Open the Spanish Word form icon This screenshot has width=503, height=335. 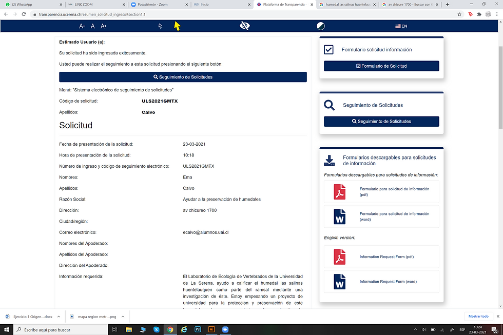pyautogui.click(x=339, y=216)
